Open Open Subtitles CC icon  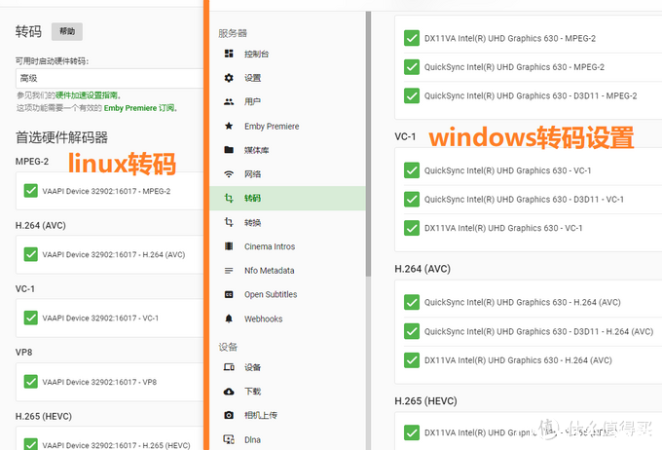[229, 294]
